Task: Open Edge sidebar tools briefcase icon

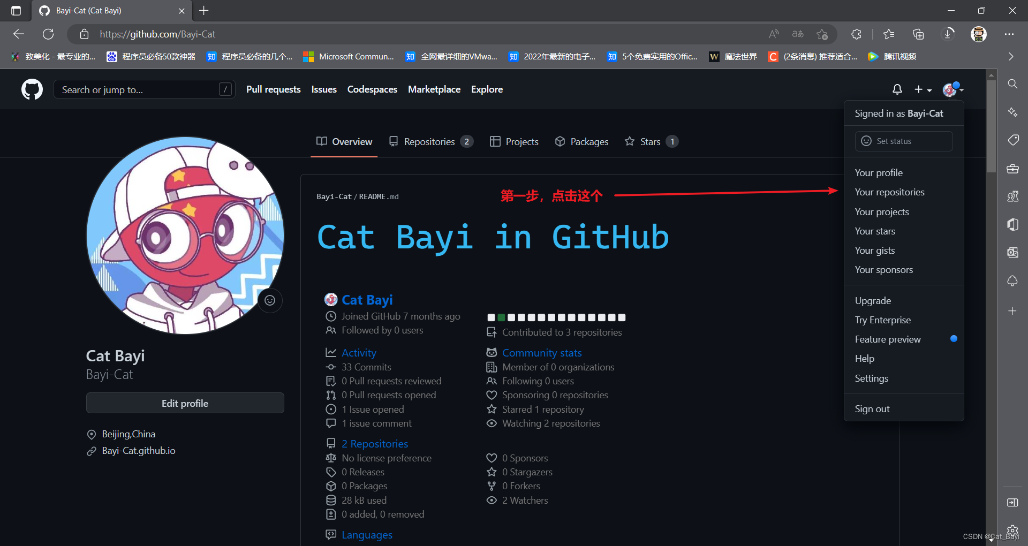Action: pos(1012,169)
